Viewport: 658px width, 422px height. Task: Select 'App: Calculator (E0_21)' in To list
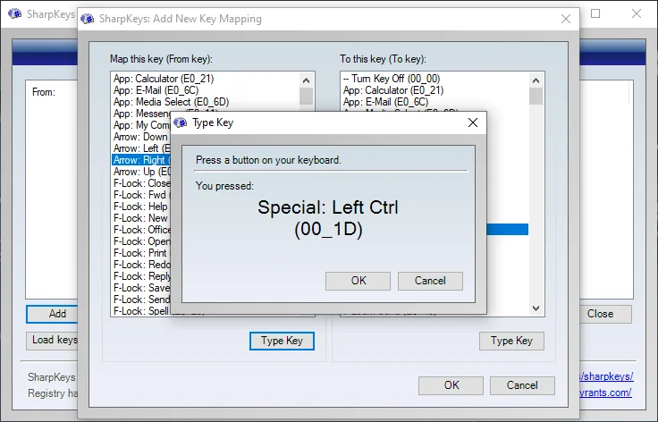point(435,90)
